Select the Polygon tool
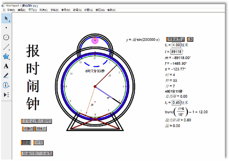This screenshot has width=229, height=161. coord(6,56)
